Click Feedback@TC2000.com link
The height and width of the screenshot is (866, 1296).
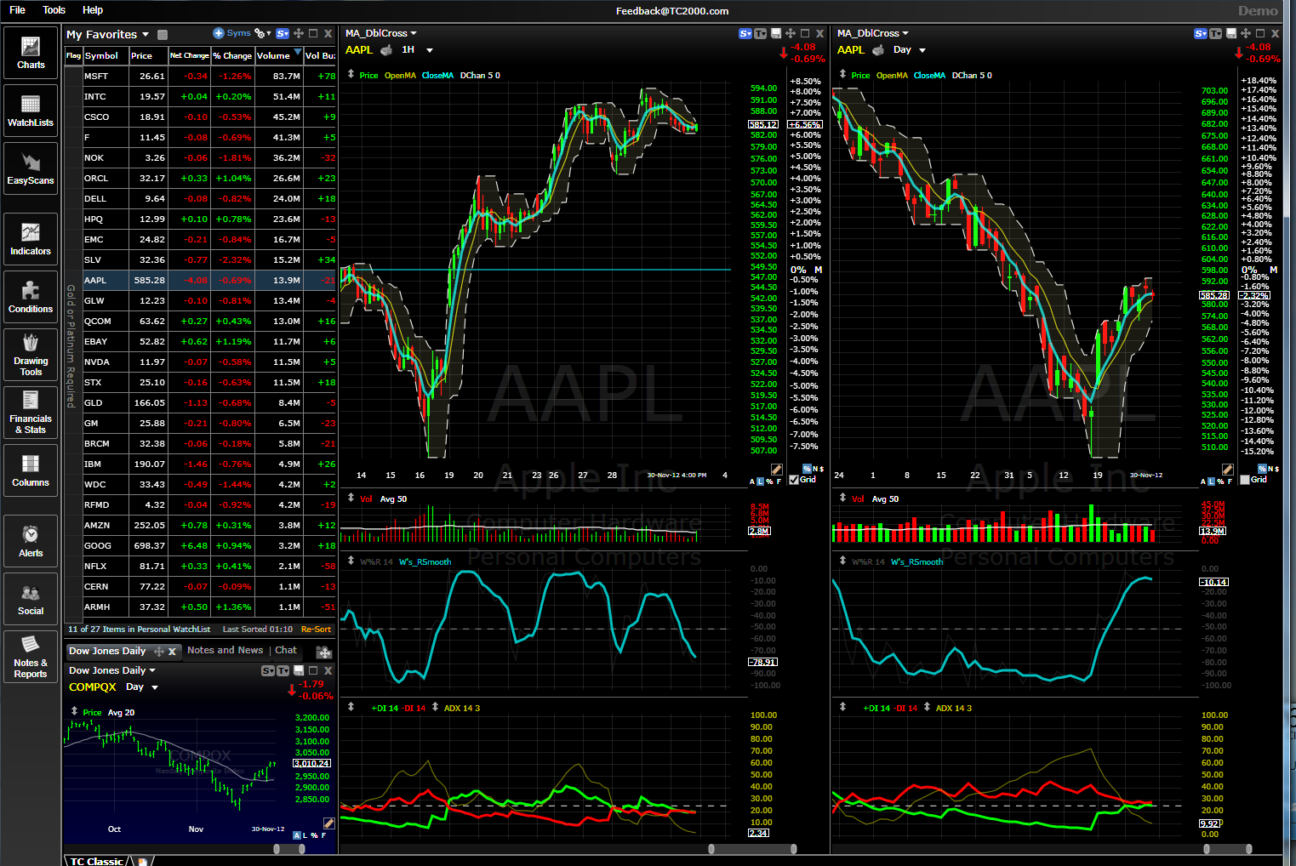point(672,11)
